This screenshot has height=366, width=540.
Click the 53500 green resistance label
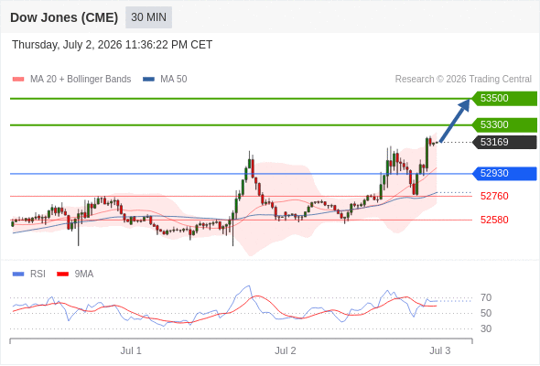click(x=504, y=99)
